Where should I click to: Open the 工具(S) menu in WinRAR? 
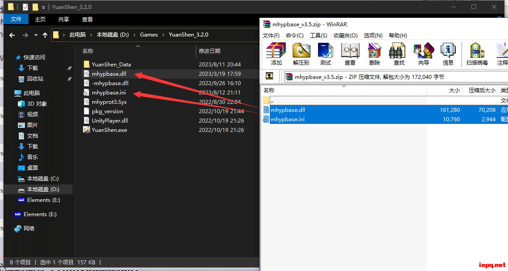pyautogui.click(x=318, y=35)
